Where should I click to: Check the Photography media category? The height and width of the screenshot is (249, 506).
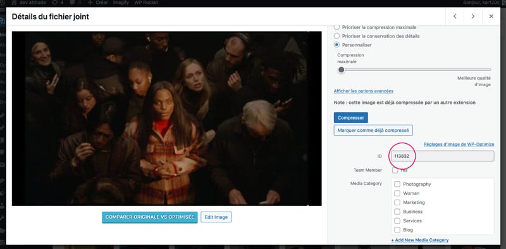397,184
